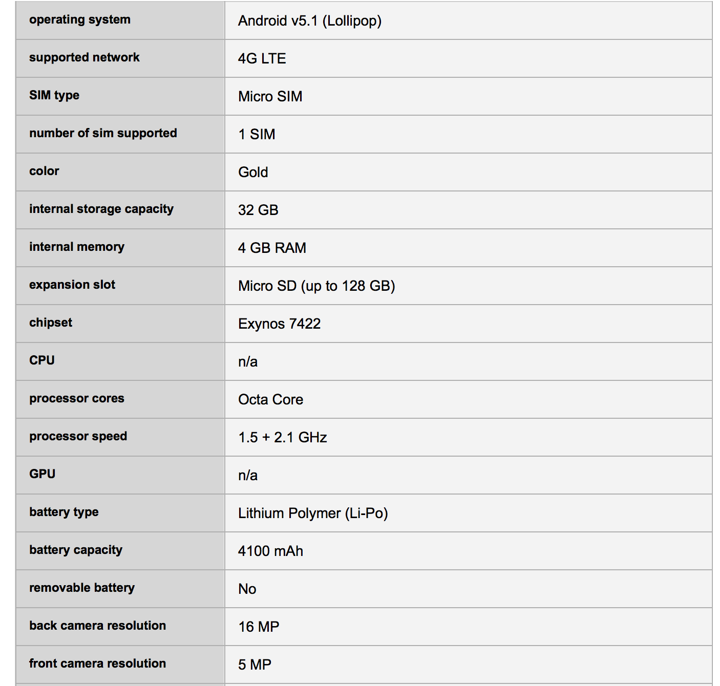Click the Micro SD (up to 128 GB) value
This screenshot has height=686, width=720.
point(316,286)
